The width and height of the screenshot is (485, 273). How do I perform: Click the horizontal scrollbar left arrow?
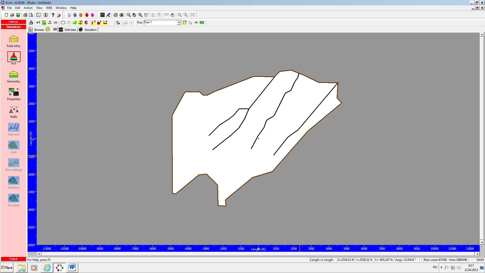(39, 254)
